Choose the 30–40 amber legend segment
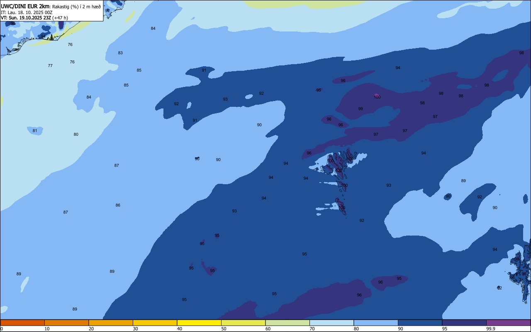 coord(155,322)
